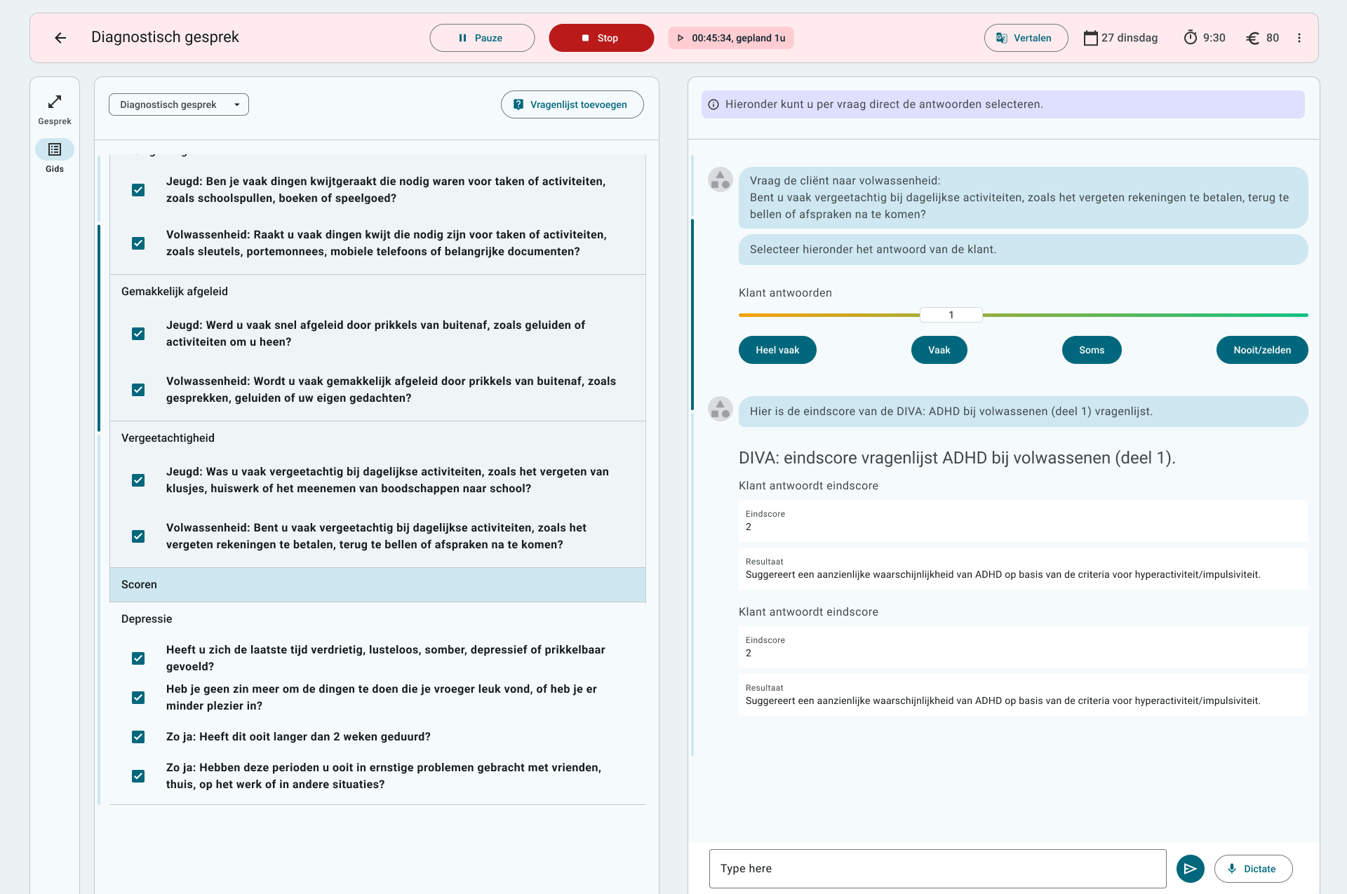Click the second Resultaat text field
This screenshot has height=894, width=1347.
click(1023, 695)
